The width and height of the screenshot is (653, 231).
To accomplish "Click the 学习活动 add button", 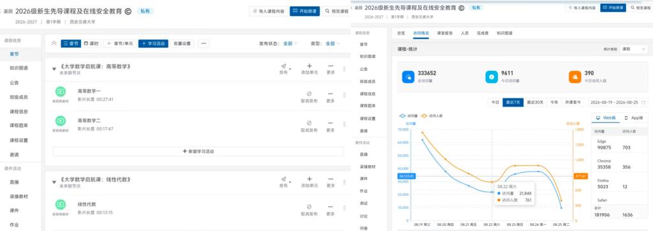I will click(x=153, y=43).
